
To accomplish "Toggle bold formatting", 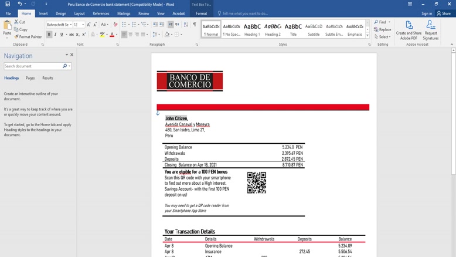I will 49,35.
